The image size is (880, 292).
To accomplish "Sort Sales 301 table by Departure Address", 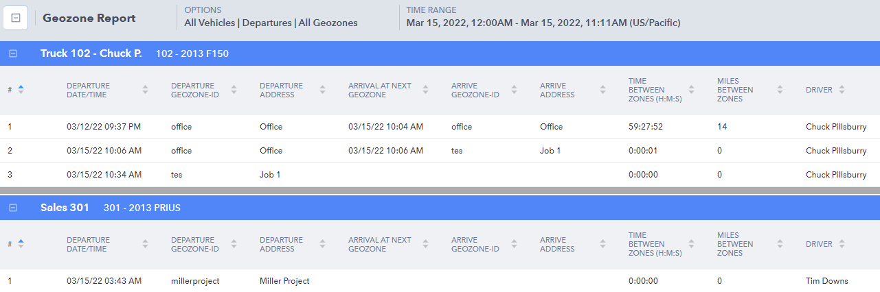I will point(322,244).
